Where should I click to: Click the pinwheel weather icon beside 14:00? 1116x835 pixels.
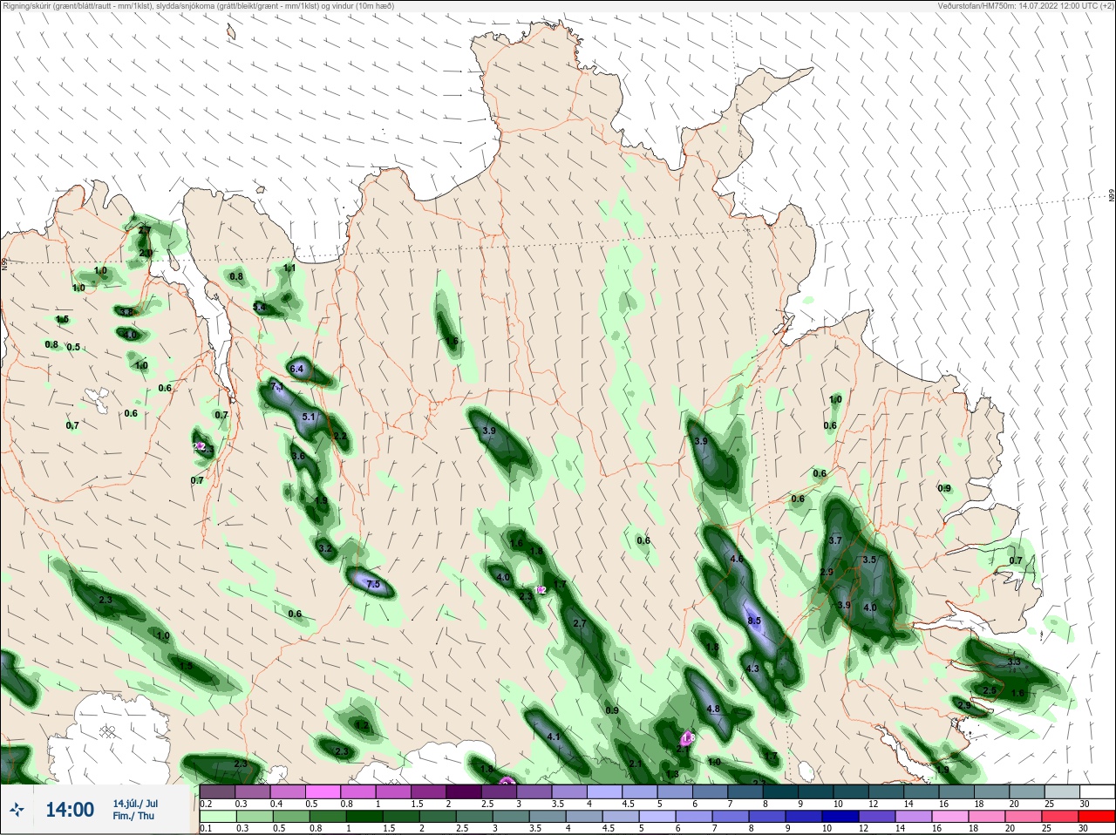17,811
